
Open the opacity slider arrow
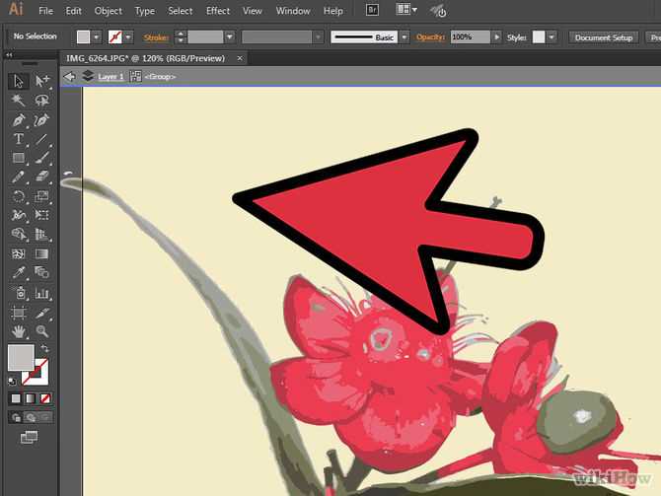(x=497, y=37)
